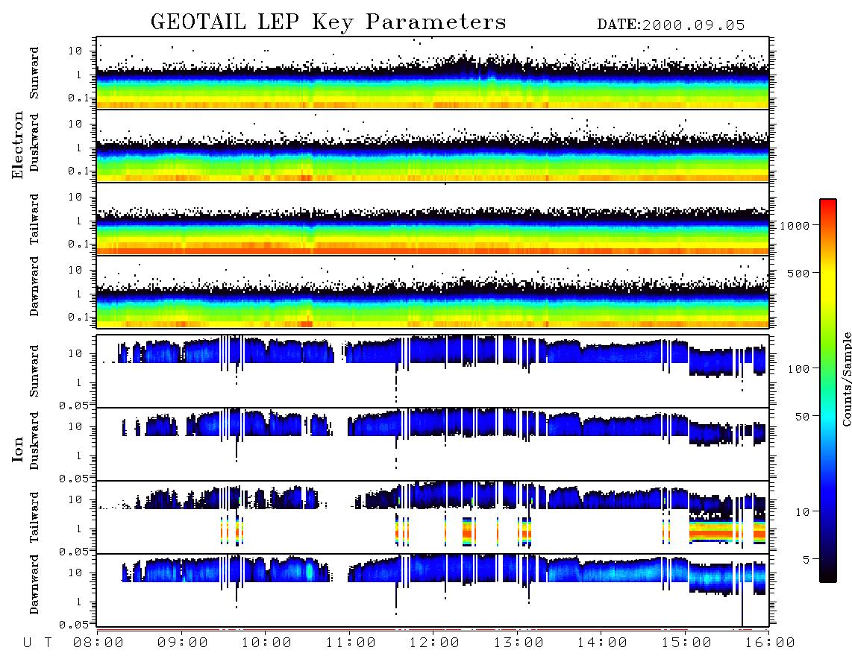Click inside the Electron Sunward spectrogram
This screenshot has height=656, width=852.
click(x=433, y=73)
